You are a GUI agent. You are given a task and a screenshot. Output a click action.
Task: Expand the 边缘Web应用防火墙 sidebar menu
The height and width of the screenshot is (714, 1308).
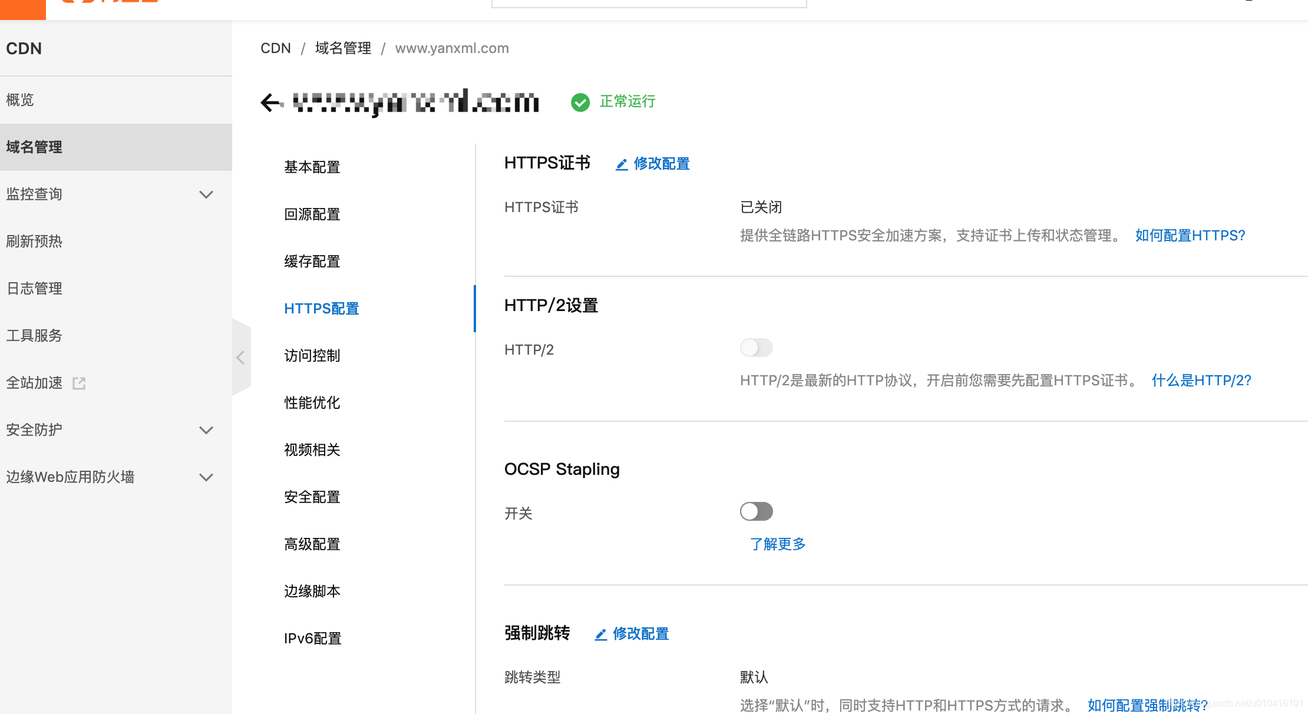pos(206,477)
